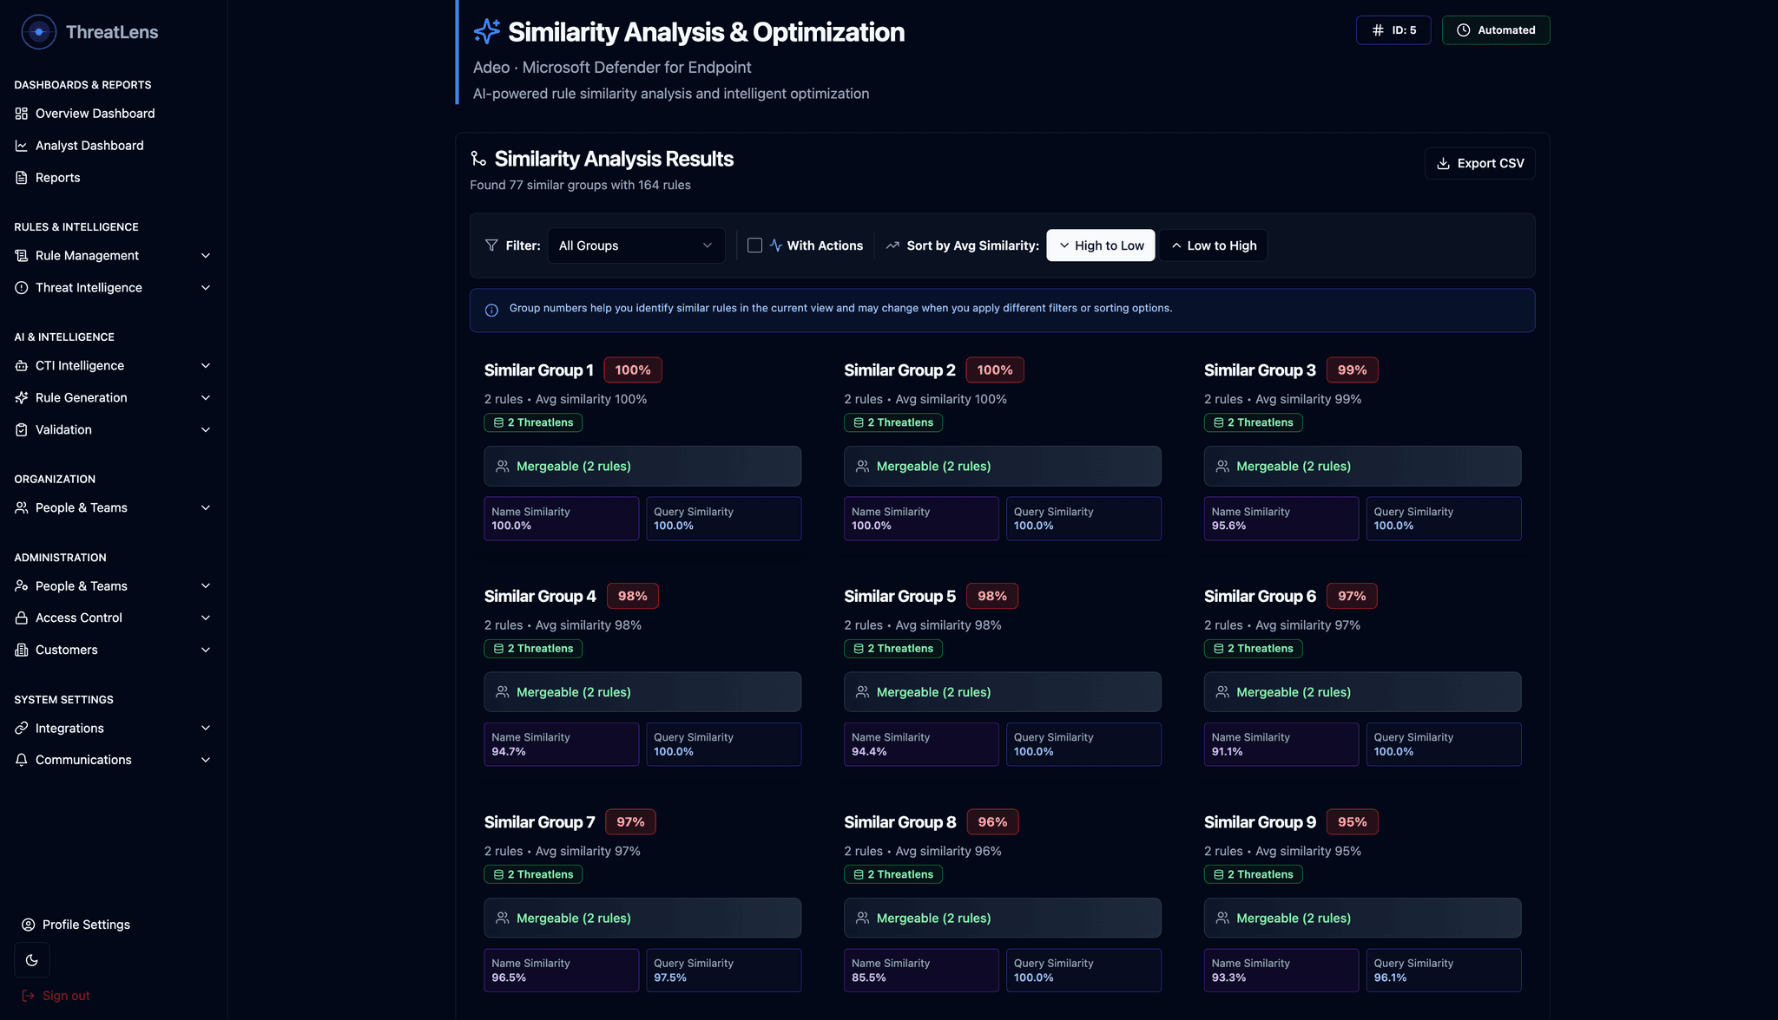
Task: Click the Rule Generation sparkle icon
Action: (x=22, y=398)
